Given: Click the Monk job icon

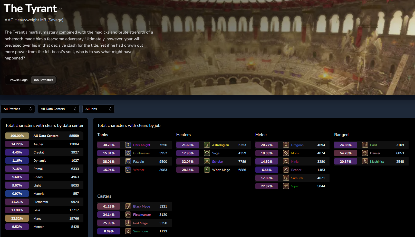Looking at the screenshot, I should 286,153.
